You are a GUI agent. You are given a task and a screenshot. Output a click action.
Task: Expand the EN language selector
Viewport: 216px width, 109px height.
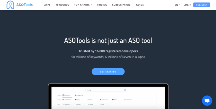pos(177,5)
